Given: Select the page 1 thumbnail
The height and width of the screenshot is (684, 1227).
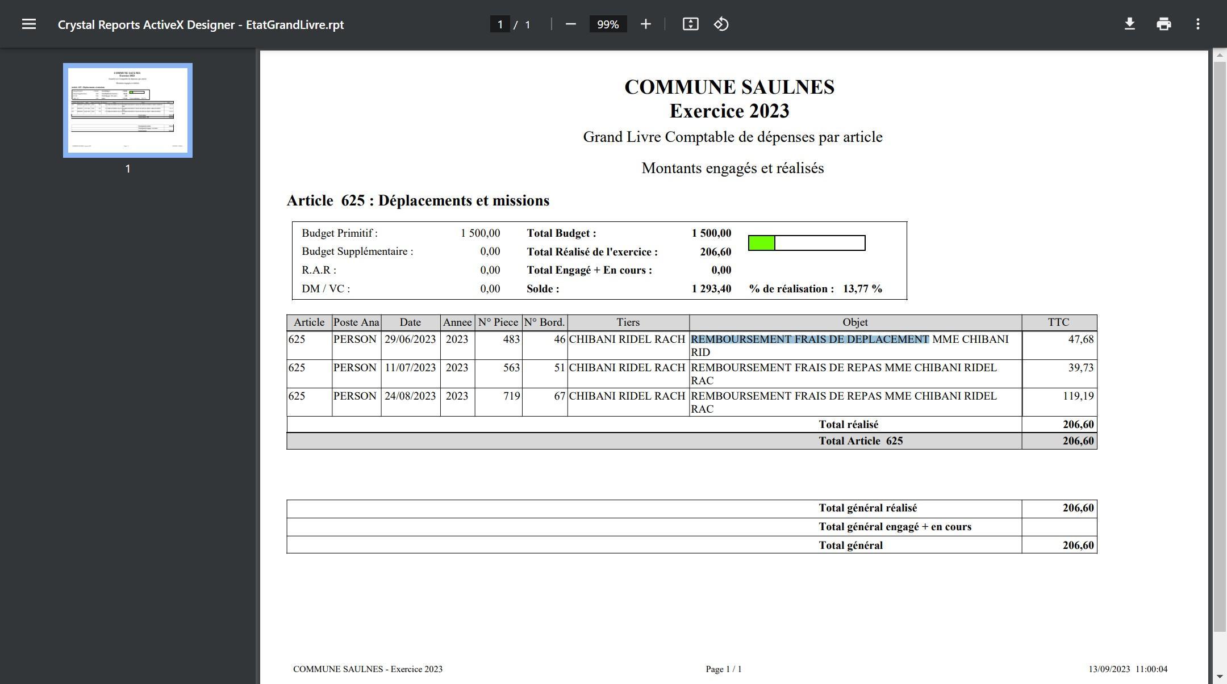Looking at the screenshot, I should tap(128, 110).
